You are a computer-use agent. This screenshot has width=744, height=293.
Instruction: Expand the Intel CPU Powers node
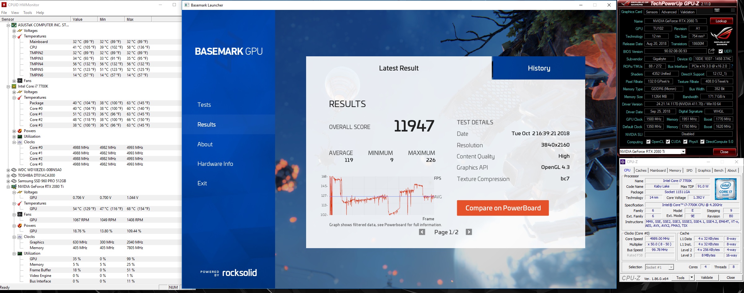14,131
